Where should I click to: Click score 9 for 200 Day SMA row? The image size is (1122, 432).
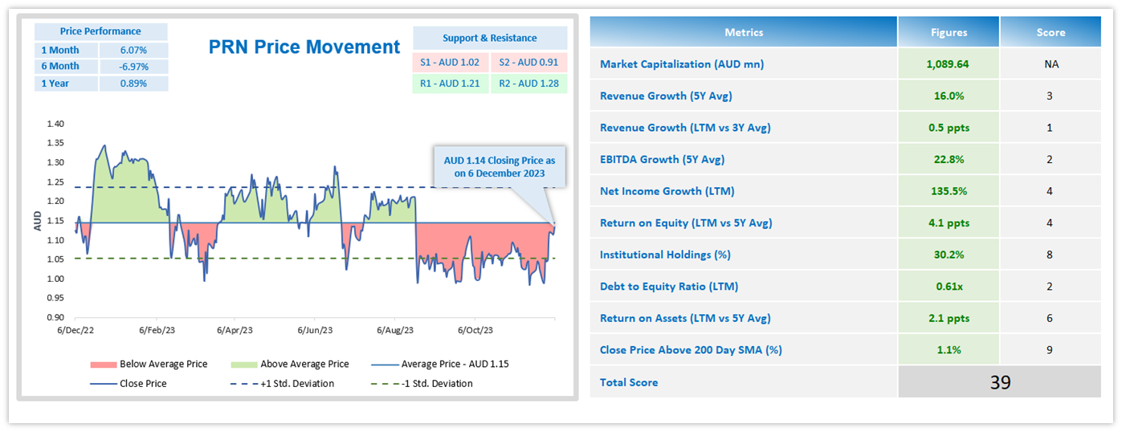[x=1051, y=349]
